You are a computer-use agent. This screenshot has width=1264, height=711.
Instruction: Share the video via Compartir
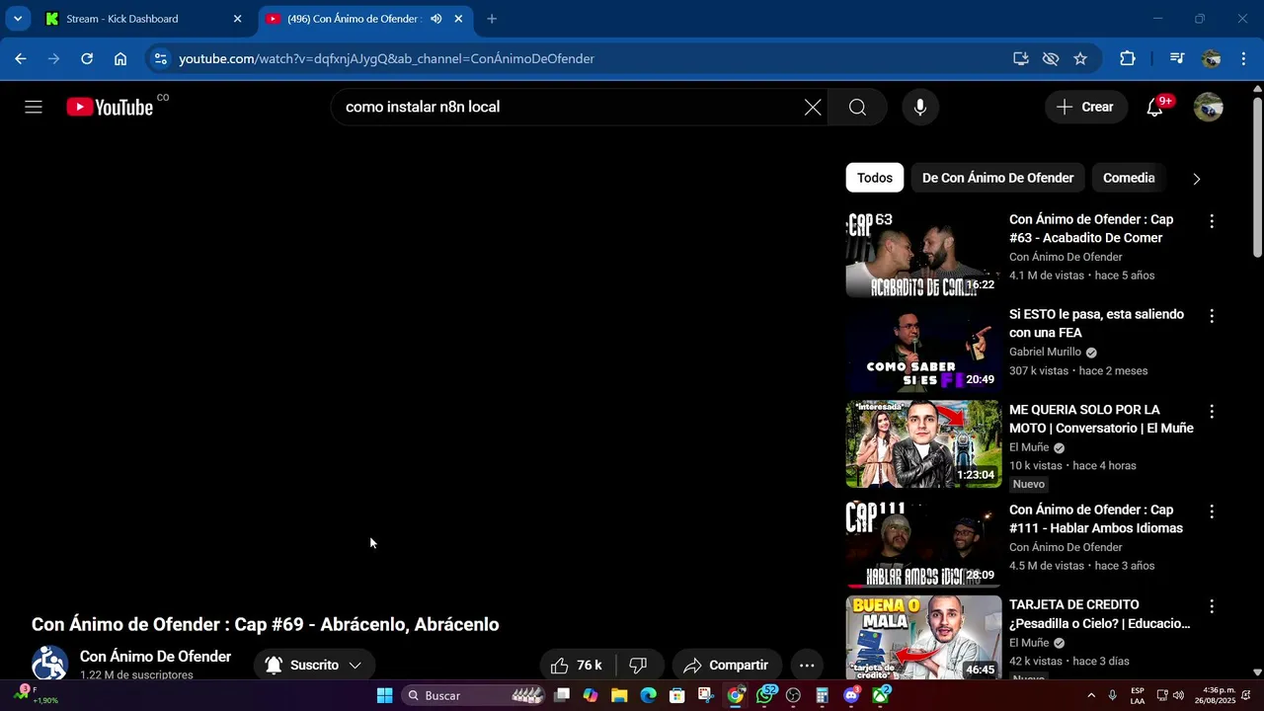(727, 666)
